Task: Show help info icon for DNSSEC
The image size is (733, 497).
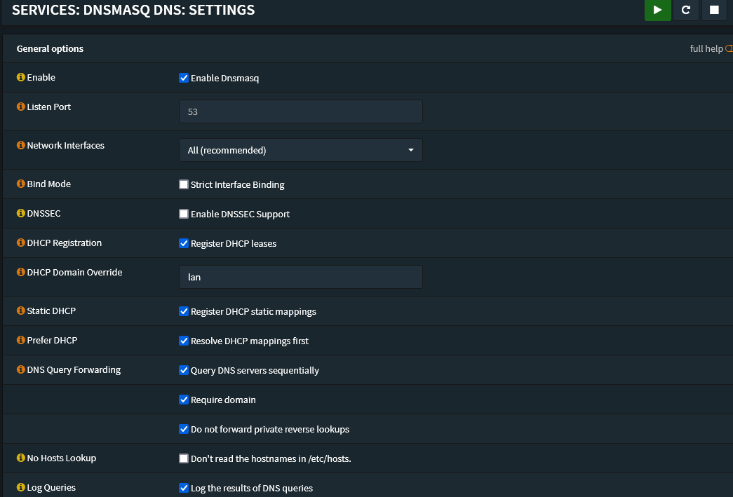Action: click(20, 213)
